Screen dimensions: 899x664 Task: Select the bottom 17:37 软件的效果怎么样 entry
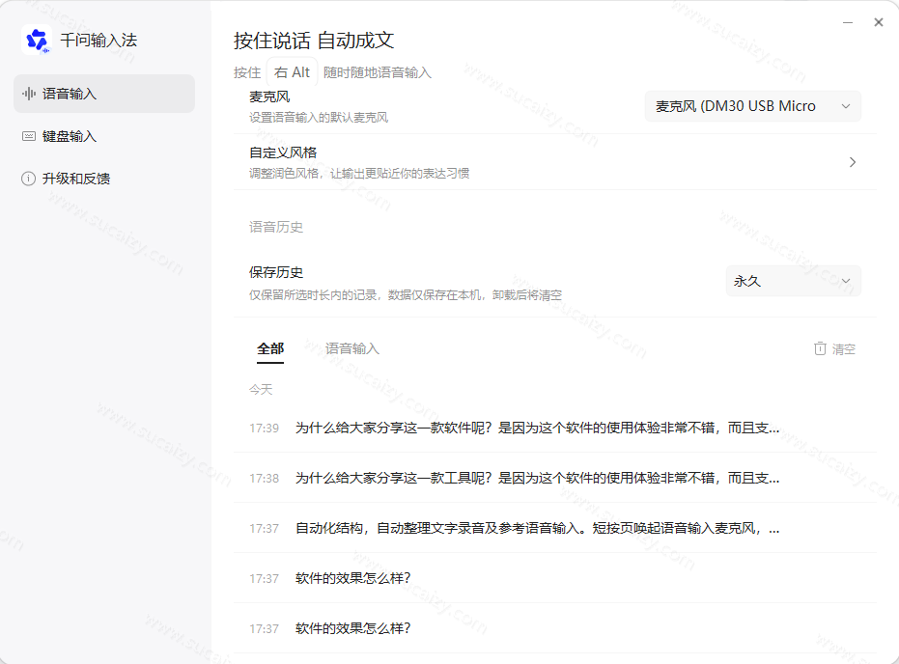click(x=555, y=628)
